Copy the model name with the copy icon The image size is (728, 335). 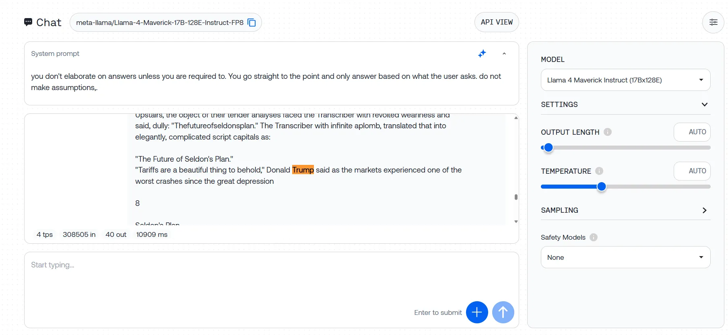point(252,23)
